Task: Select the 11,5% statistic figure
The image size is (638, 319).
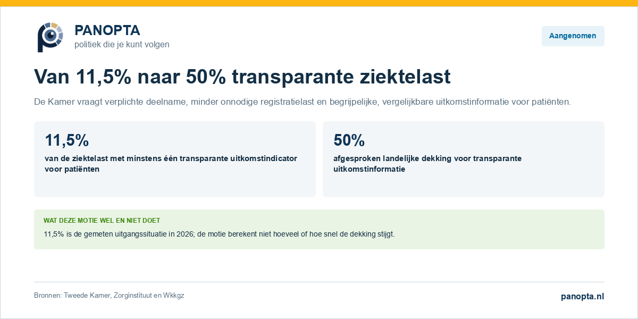Action: coord(66,140)
